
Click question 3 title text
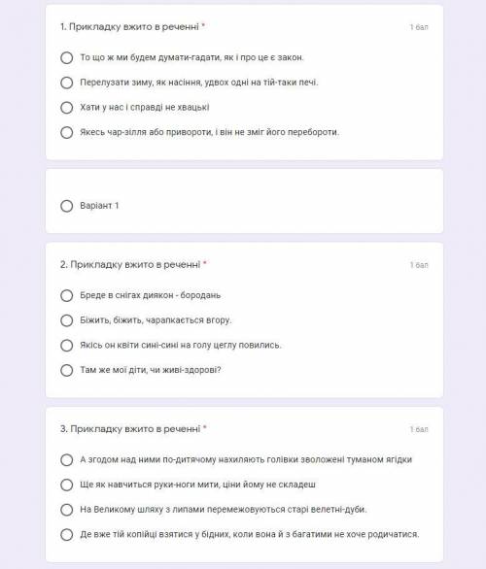click(130, 429)
